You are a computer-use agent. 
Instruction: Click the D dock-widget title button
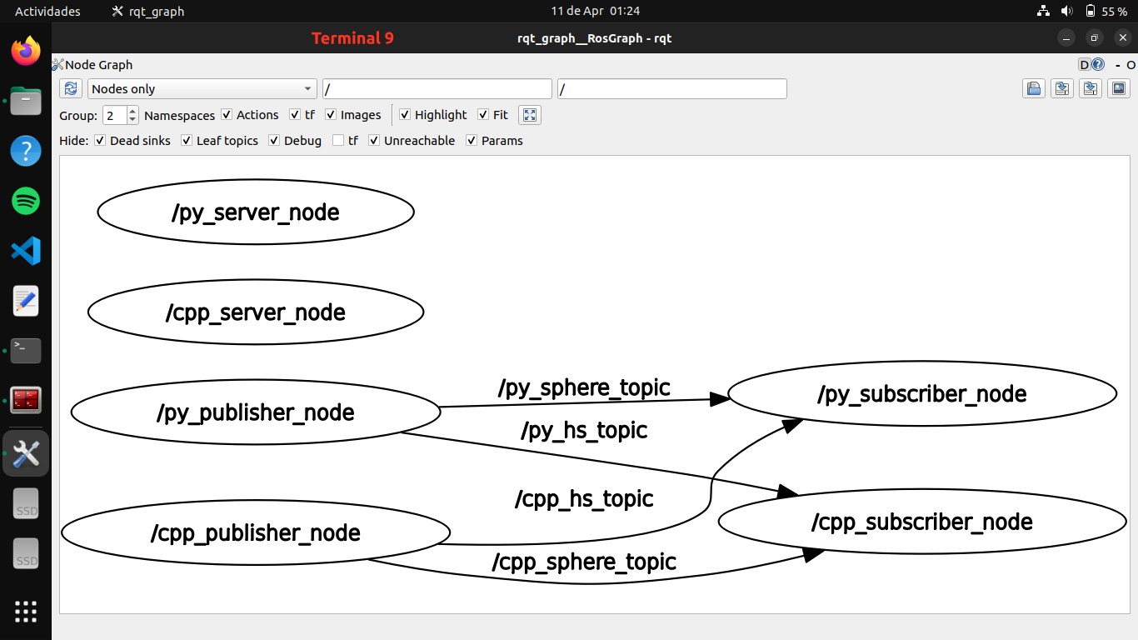pyautogui.click(x=1085, y=65)
